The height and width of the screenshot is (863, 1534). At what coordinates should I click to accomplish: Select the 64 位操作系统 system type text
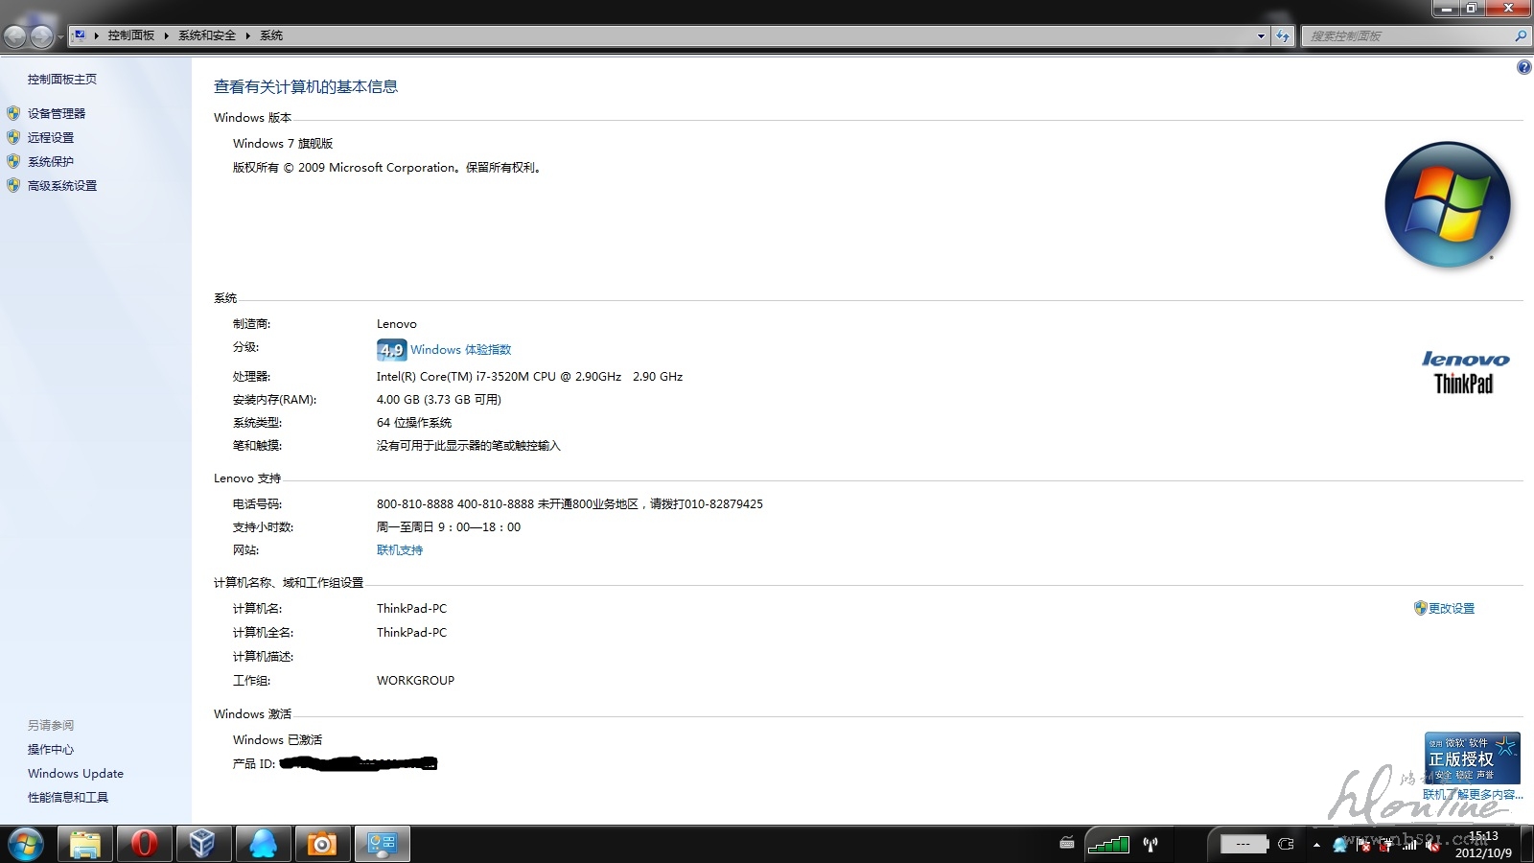tap(414, 423)
